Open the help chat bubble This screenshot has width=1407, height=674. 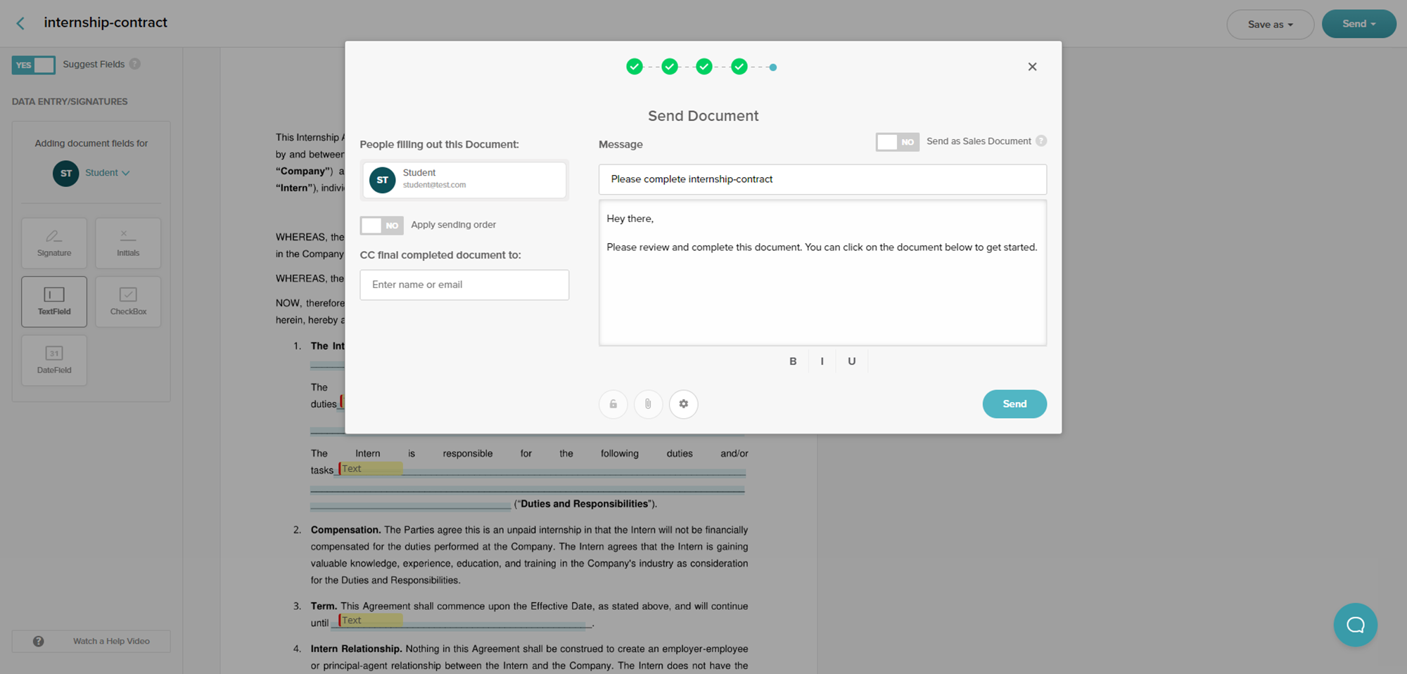pyautogui.click(x=1355, y=624)
